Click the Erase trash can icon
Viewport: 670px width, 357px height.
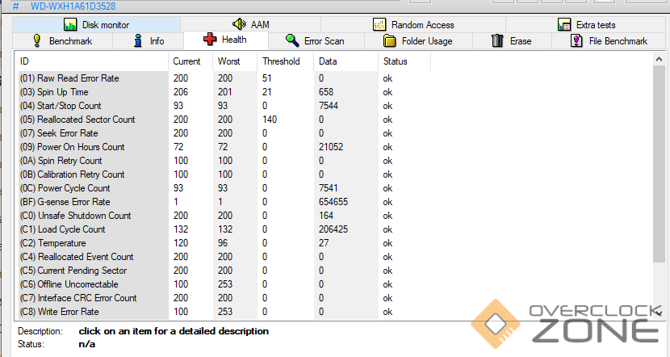[x=498, y=40]
